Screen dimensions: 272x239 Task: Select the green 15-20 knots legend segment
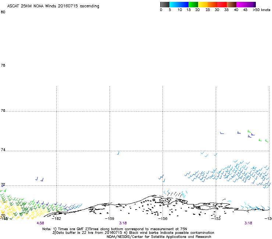193,4
